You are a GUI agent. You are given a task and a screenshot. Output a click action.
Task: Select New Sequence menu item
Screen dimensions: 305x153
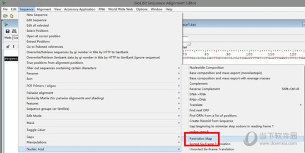[37, 15]
